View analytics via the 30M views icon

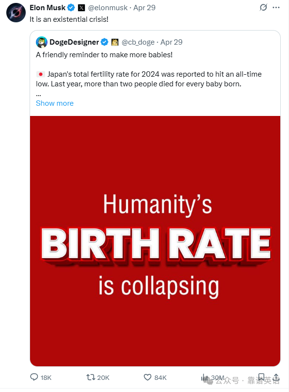(205, 377)
